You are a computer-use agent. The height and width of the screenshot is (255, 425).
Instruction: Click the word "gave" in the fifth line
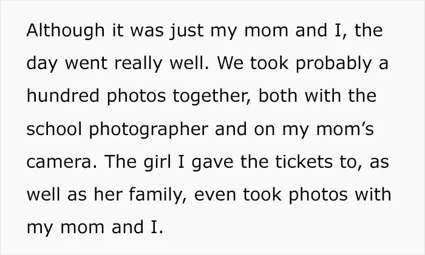(212, 163)
